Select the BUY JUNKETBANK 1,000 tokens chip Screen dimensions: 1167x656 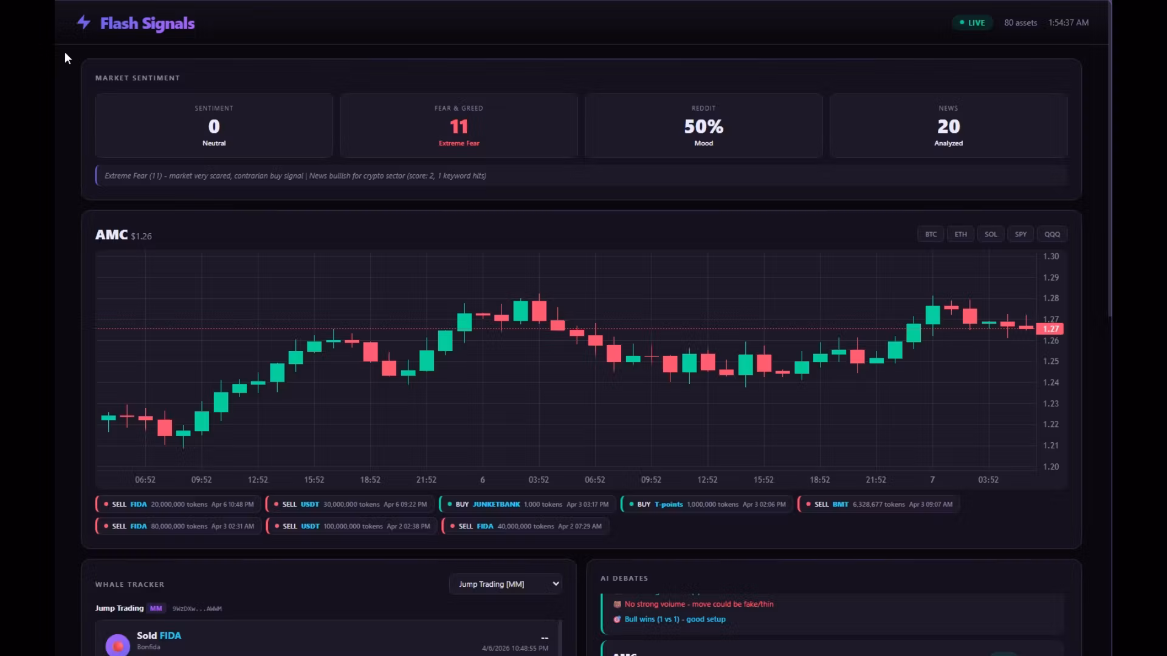click(x=527, y=504)
